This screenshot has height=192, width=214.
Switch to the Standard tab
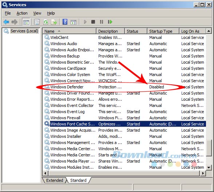pos(78,180)
